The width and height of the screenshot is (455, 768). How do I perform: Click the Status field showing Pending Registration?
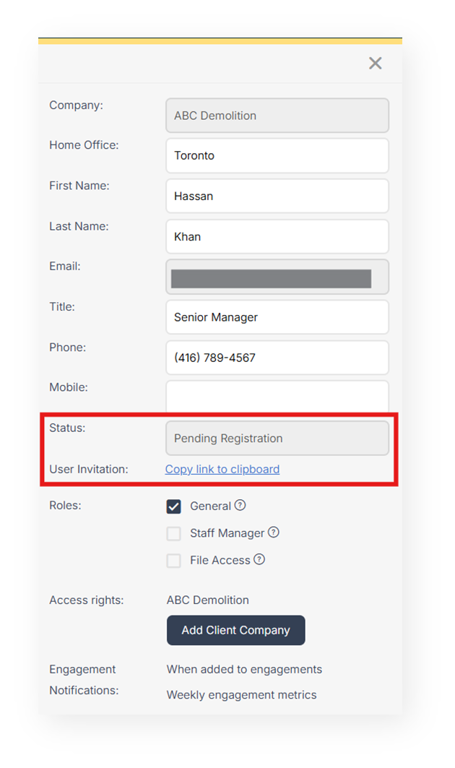[x=277, y=438]
